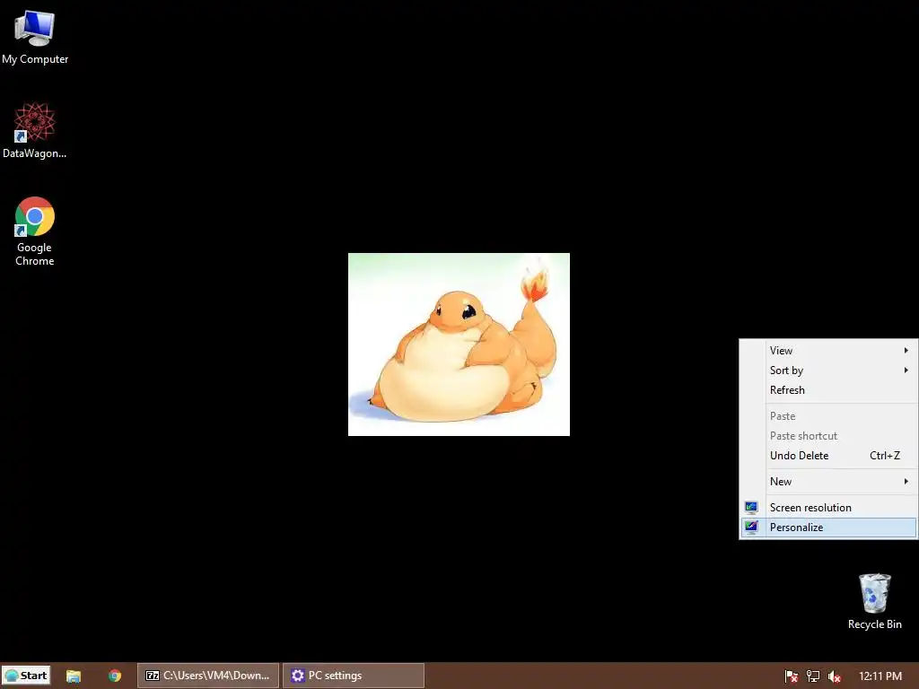
Task: Open File Explorer from the taskbar
Action: click(74, 676)
